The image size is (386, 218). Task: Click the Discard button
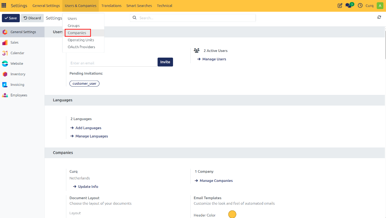[x=32, y=18]
